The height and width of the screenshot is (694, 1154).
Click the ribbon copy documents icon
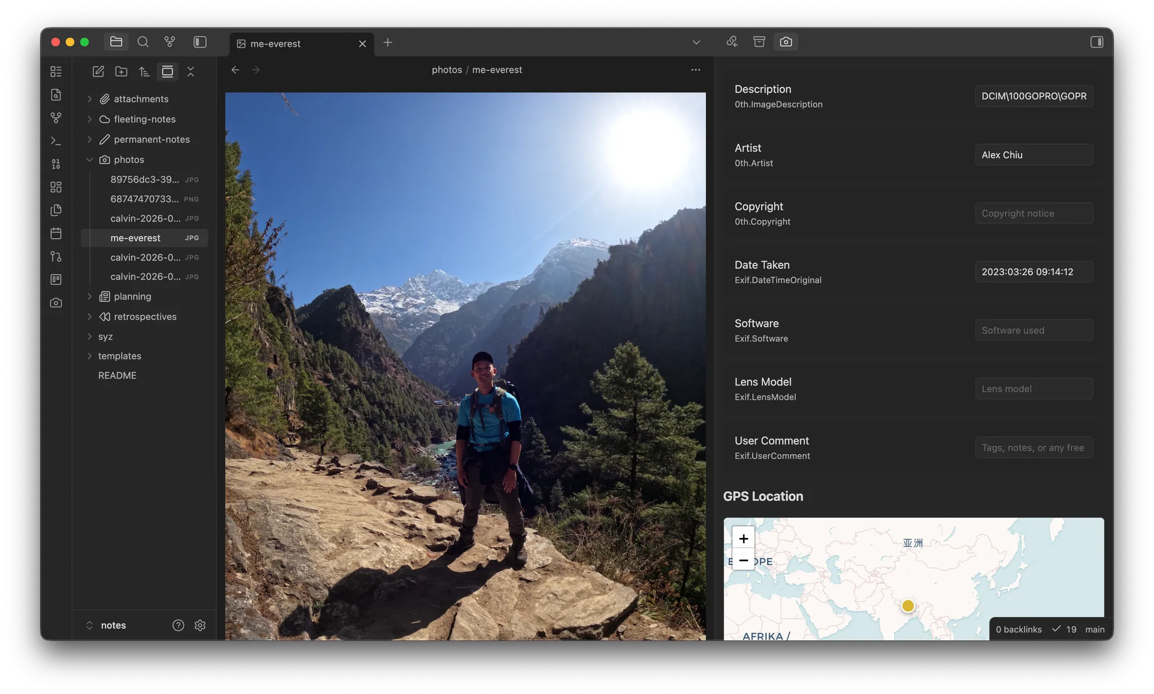(x=56, y=210)
